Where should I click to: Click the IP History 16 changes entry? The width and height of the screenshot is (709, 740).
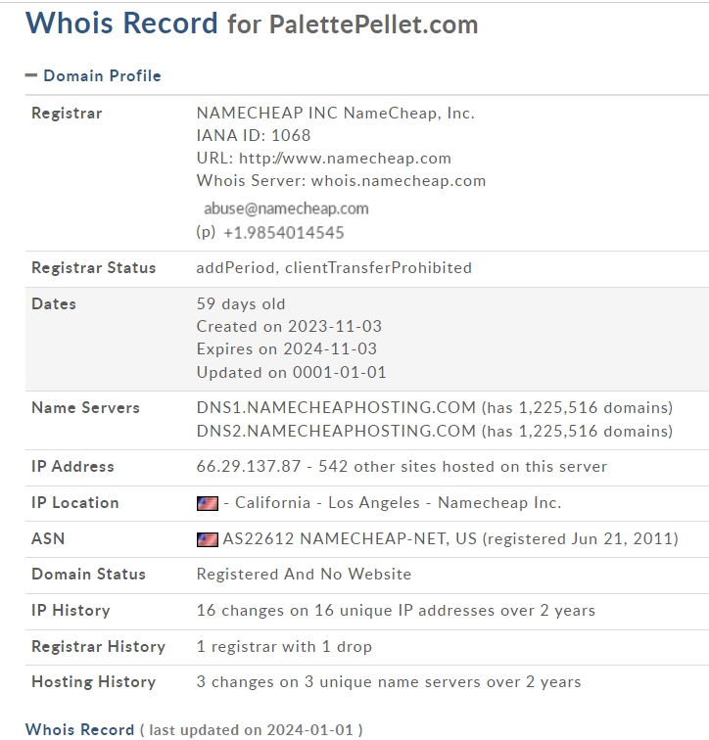click(x=396, y=610)
